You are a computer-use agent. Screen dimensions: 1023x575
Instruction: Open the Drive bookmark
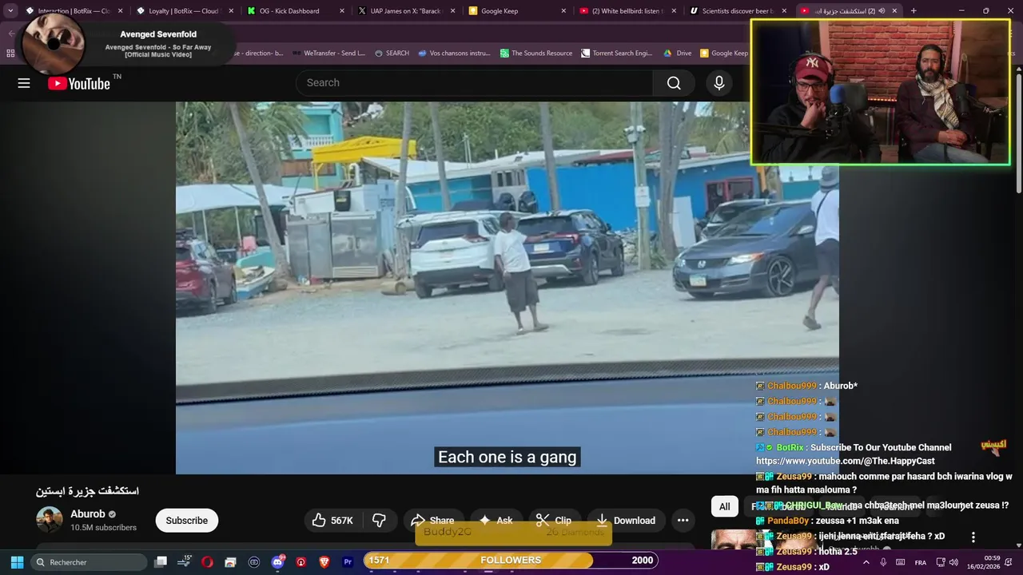(678, 54)
